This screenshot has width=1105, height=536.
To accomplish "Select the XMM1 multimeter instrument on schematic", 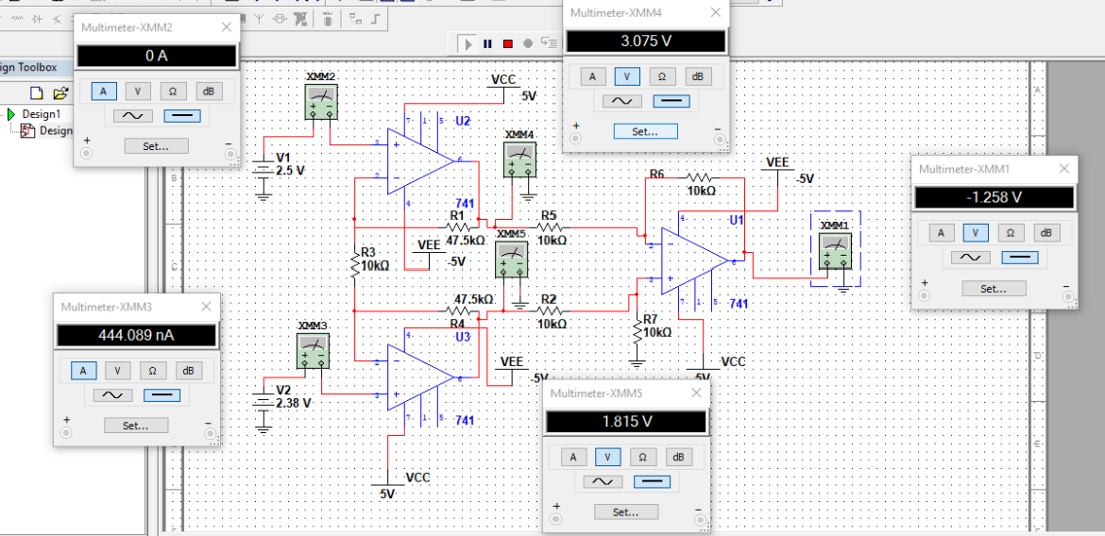I will point(835,251).
